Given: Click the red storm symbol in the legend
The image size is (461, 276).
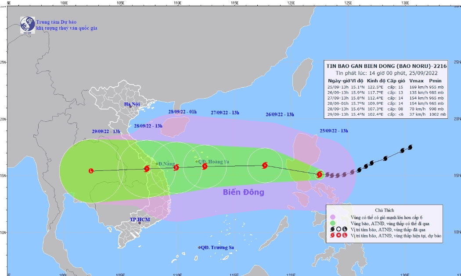Looking at the screenshot, I should point(332,236).
